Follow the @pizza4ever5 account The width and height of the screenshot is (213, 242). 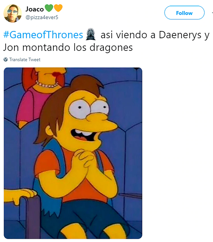click(x=184, y=13)
